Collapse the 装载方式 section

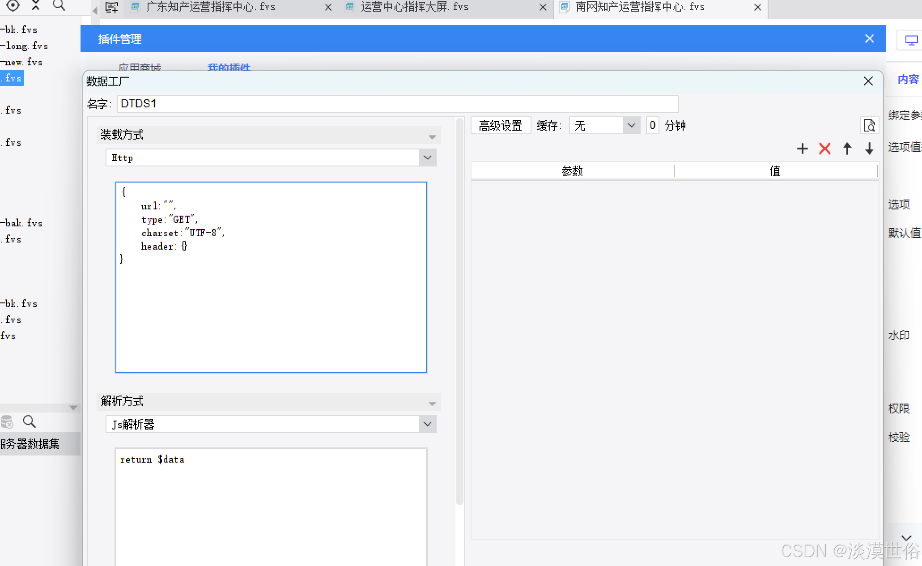(432, 136)
